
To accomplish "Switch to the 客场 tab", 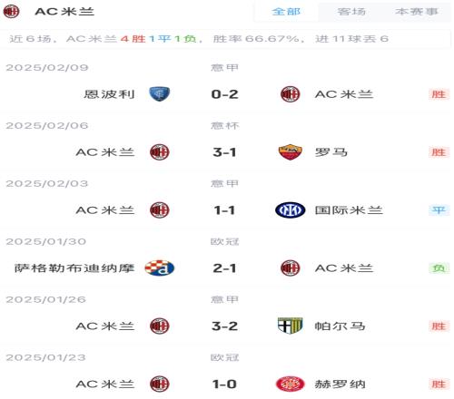I will click(x=351, y=12).
